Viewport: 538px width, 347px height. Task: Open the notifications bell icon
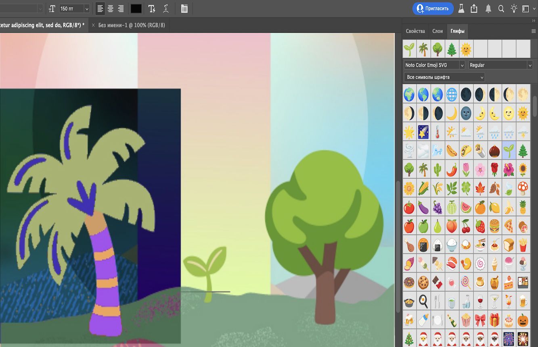click(488, 8)
